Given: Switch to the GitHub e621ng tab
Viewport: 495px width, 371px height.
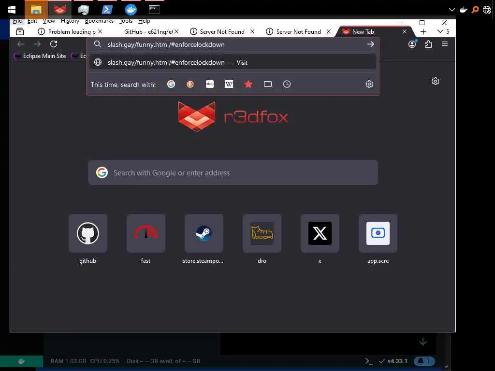Looking at the screenshot, I should tap(148, 31).
